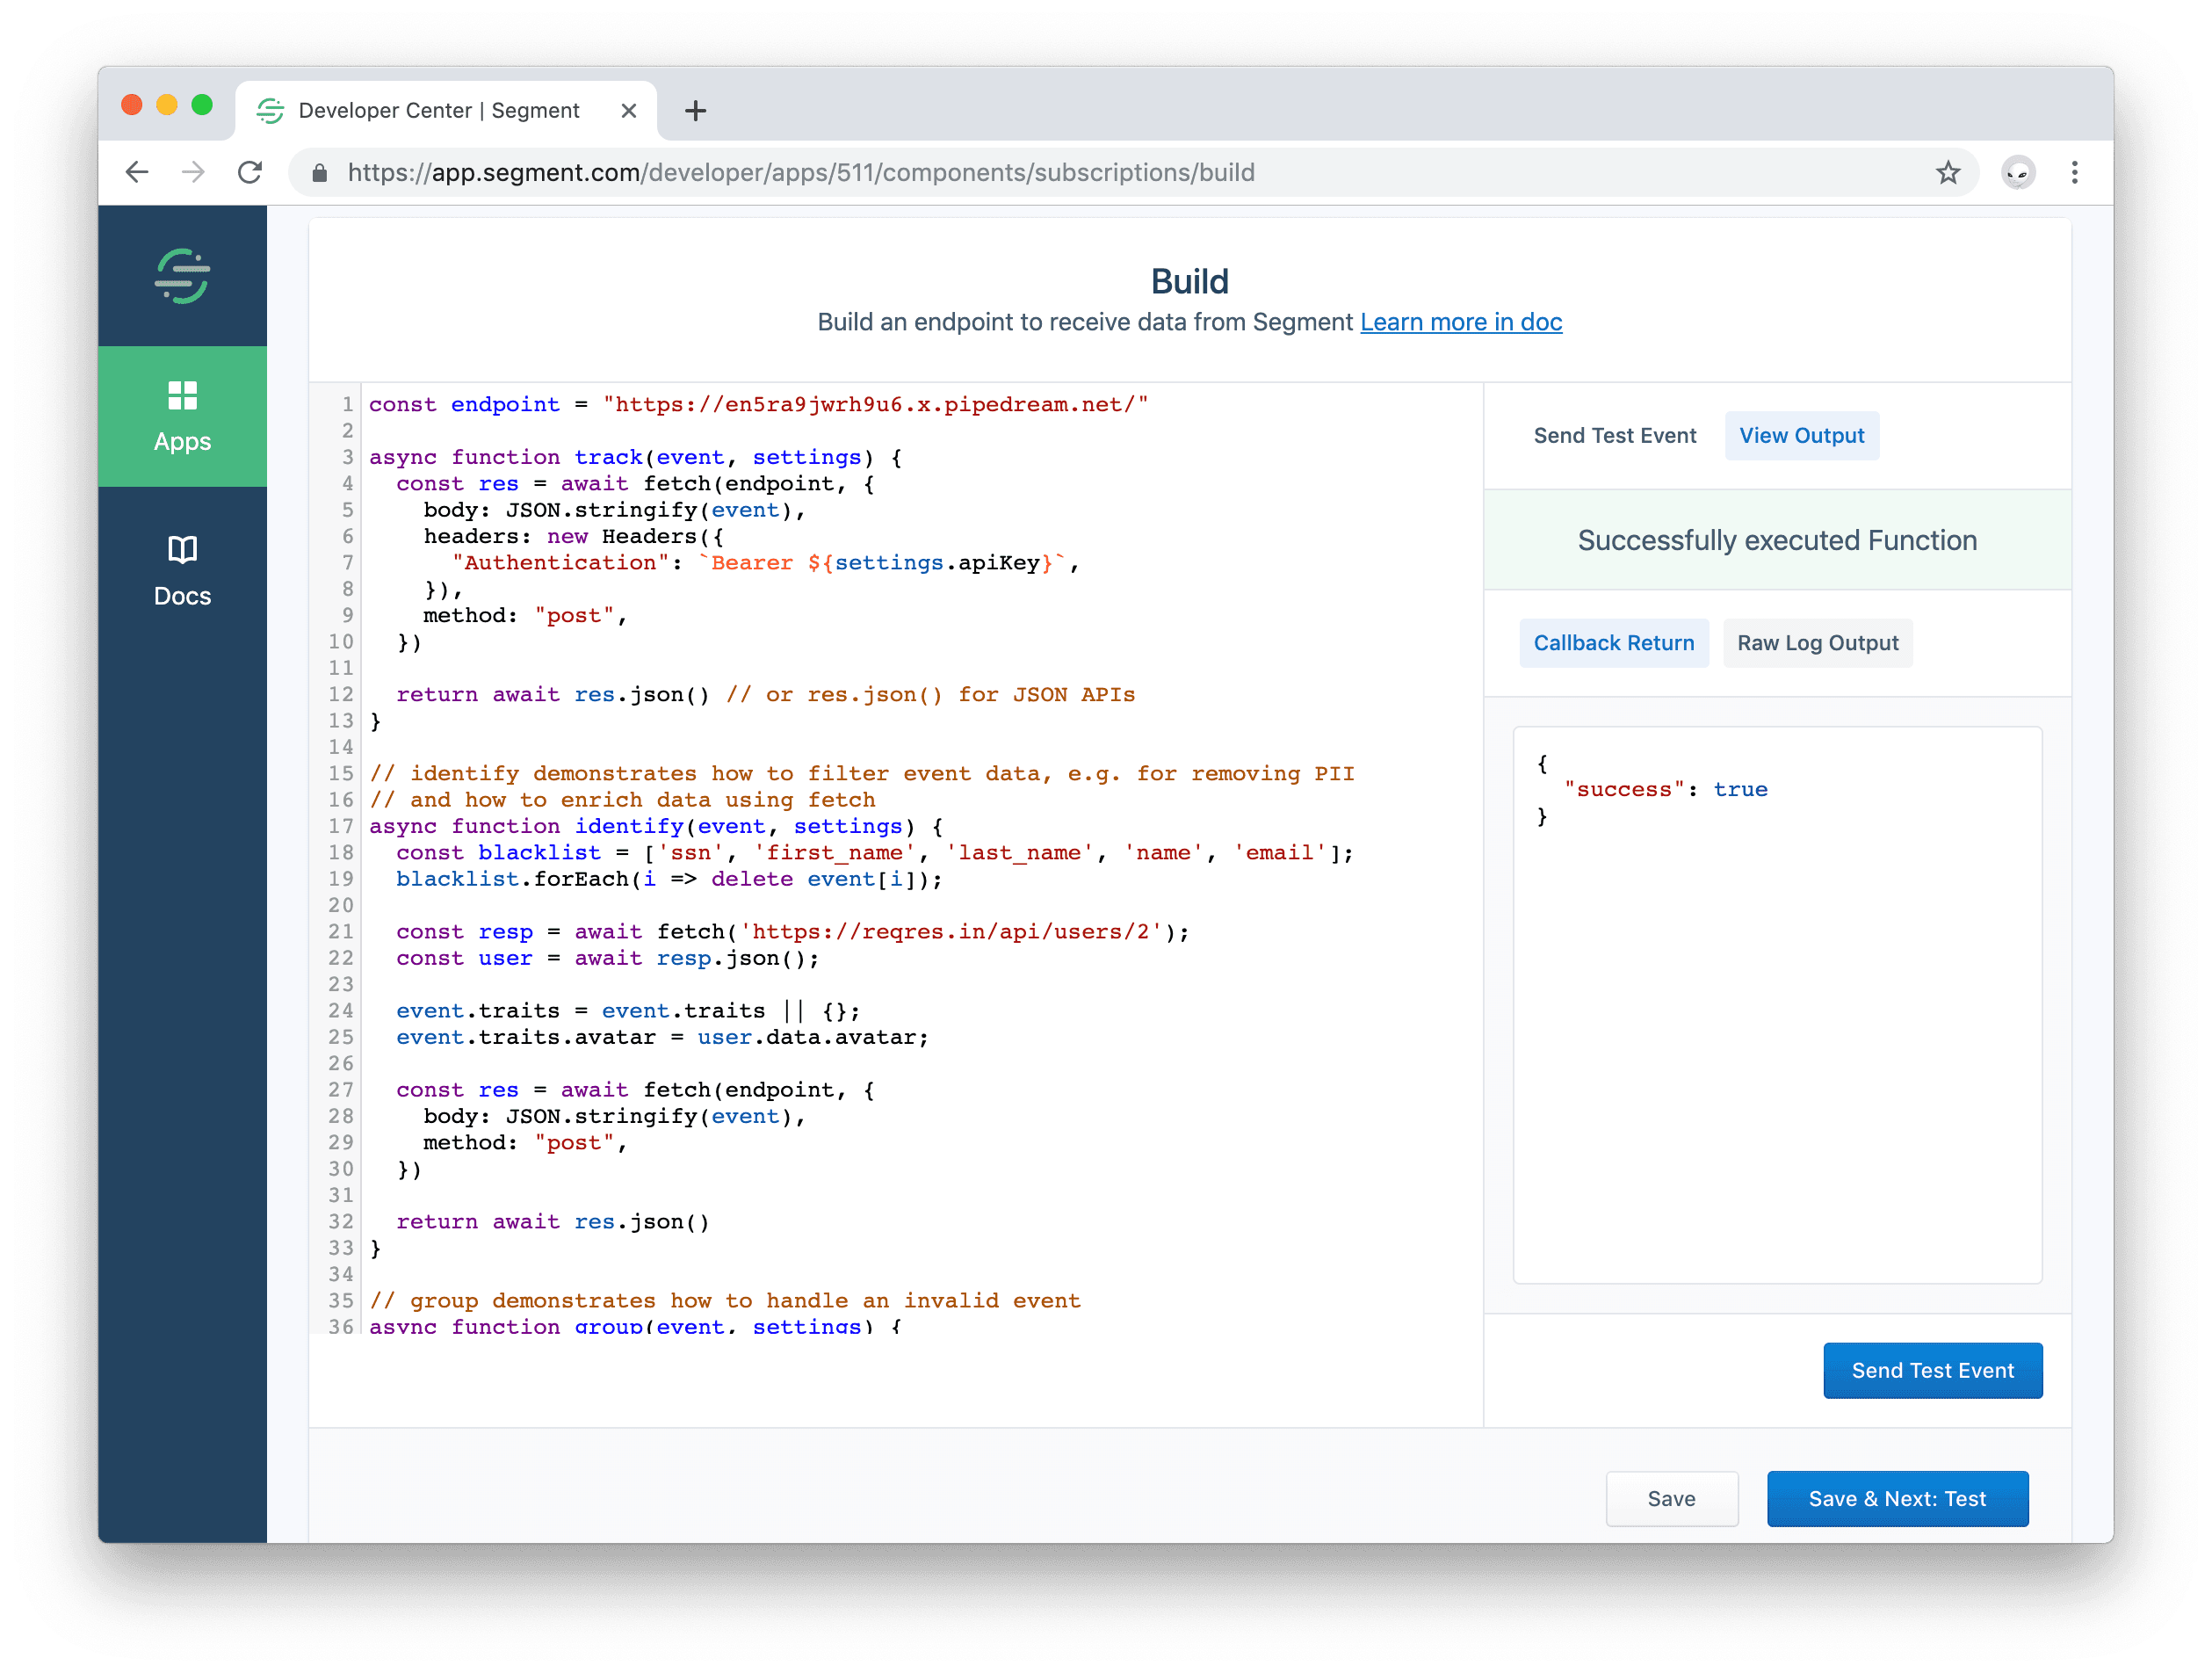Screen dimensions: 2212x1673
Task: Switch to the Send Test Event tab
Action: tap(1614, 435)
